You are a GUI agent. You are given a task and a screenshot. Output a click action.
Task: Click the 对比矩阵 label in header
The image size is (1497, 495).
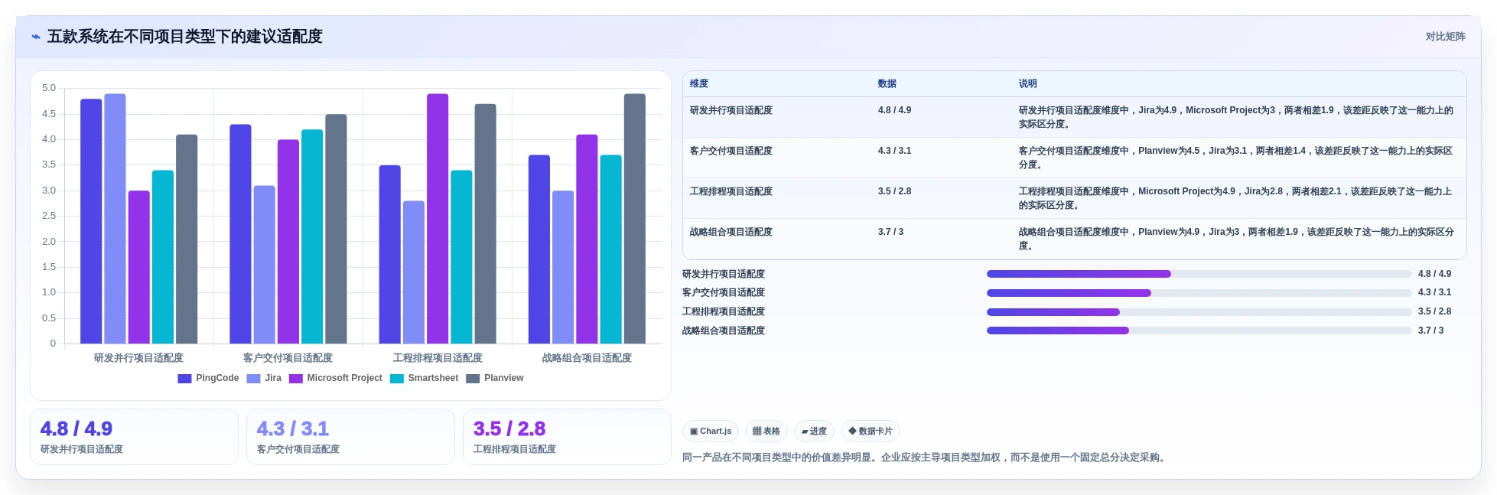[1445, 37]
